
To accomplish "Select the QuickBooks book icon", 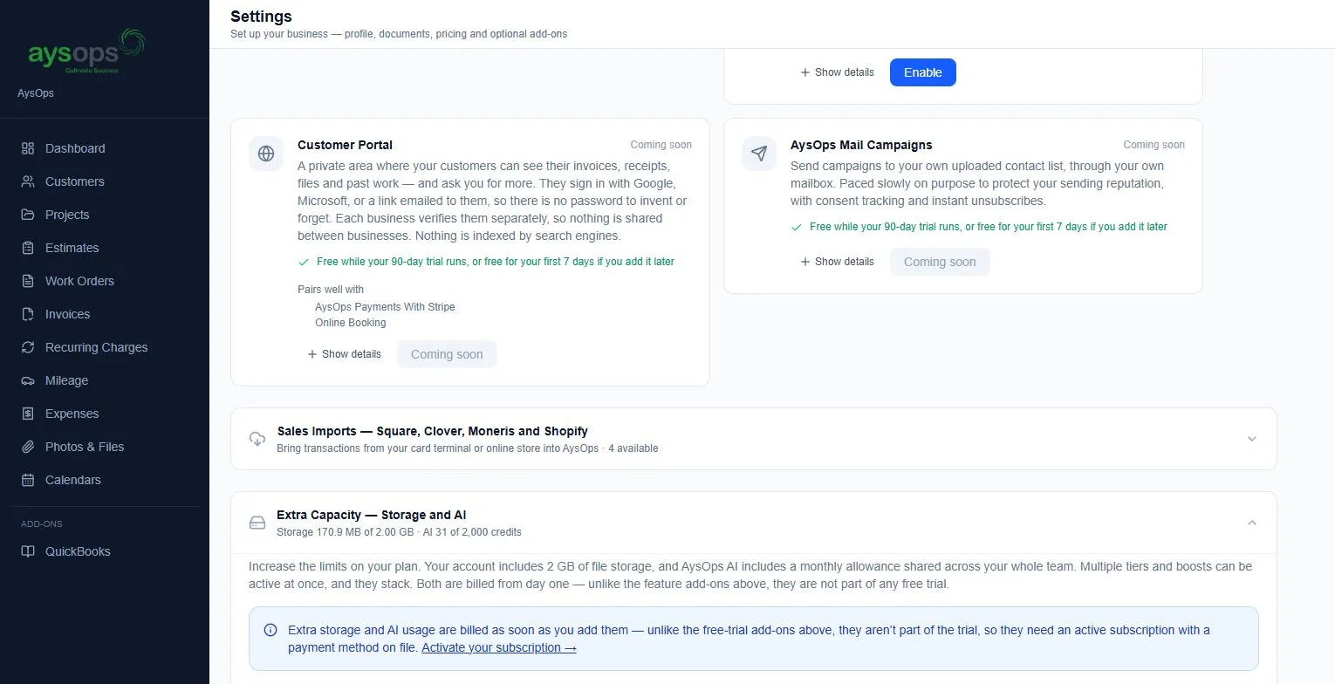I will 28,551.
